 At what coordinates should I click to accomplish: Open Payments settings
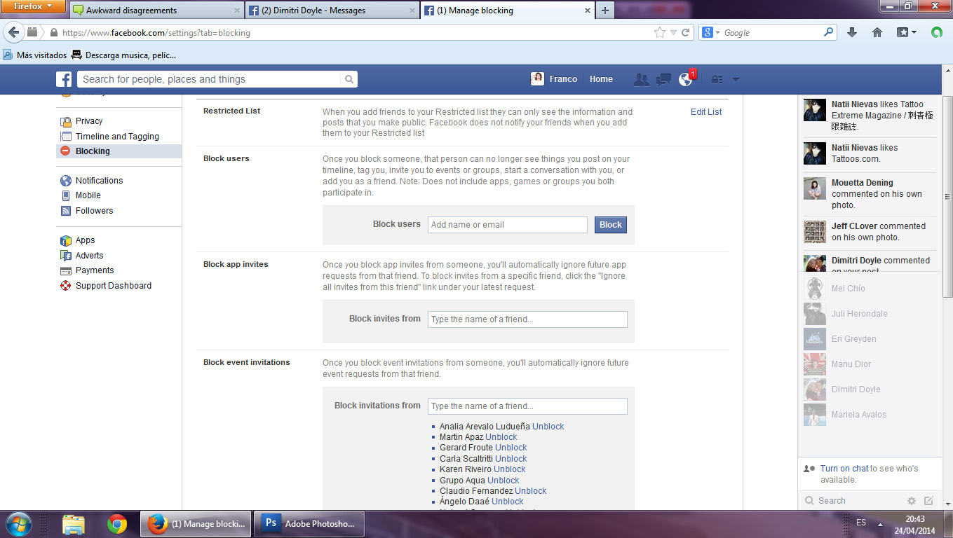click(95, 270)
